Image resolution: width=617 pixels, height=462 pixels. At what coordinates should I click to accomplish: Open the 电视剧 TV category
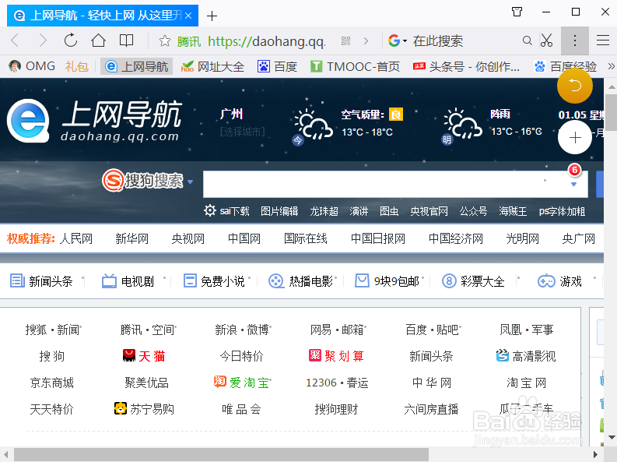pos(128,281)
